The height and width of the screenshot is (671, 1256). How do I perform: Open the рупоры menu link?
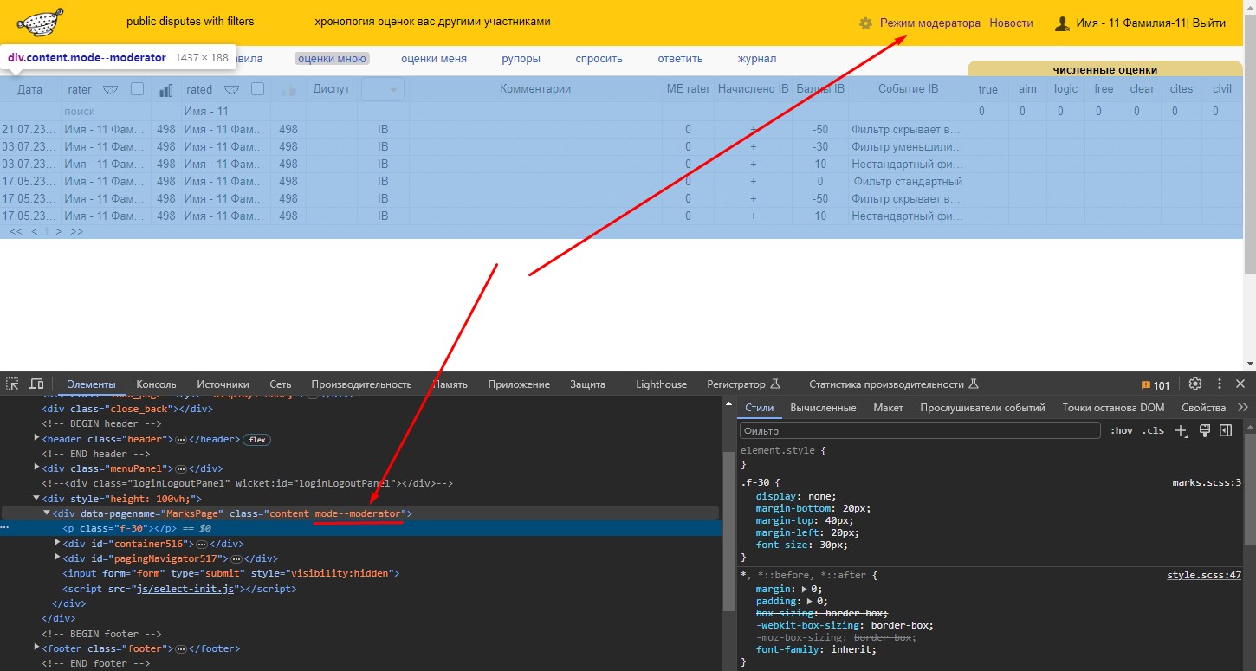pyautogui.click(x=521, y=59)
